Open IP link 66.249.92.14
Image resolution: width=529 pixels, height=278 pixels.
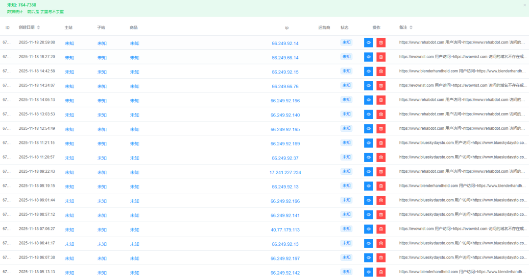coord(285,44)
